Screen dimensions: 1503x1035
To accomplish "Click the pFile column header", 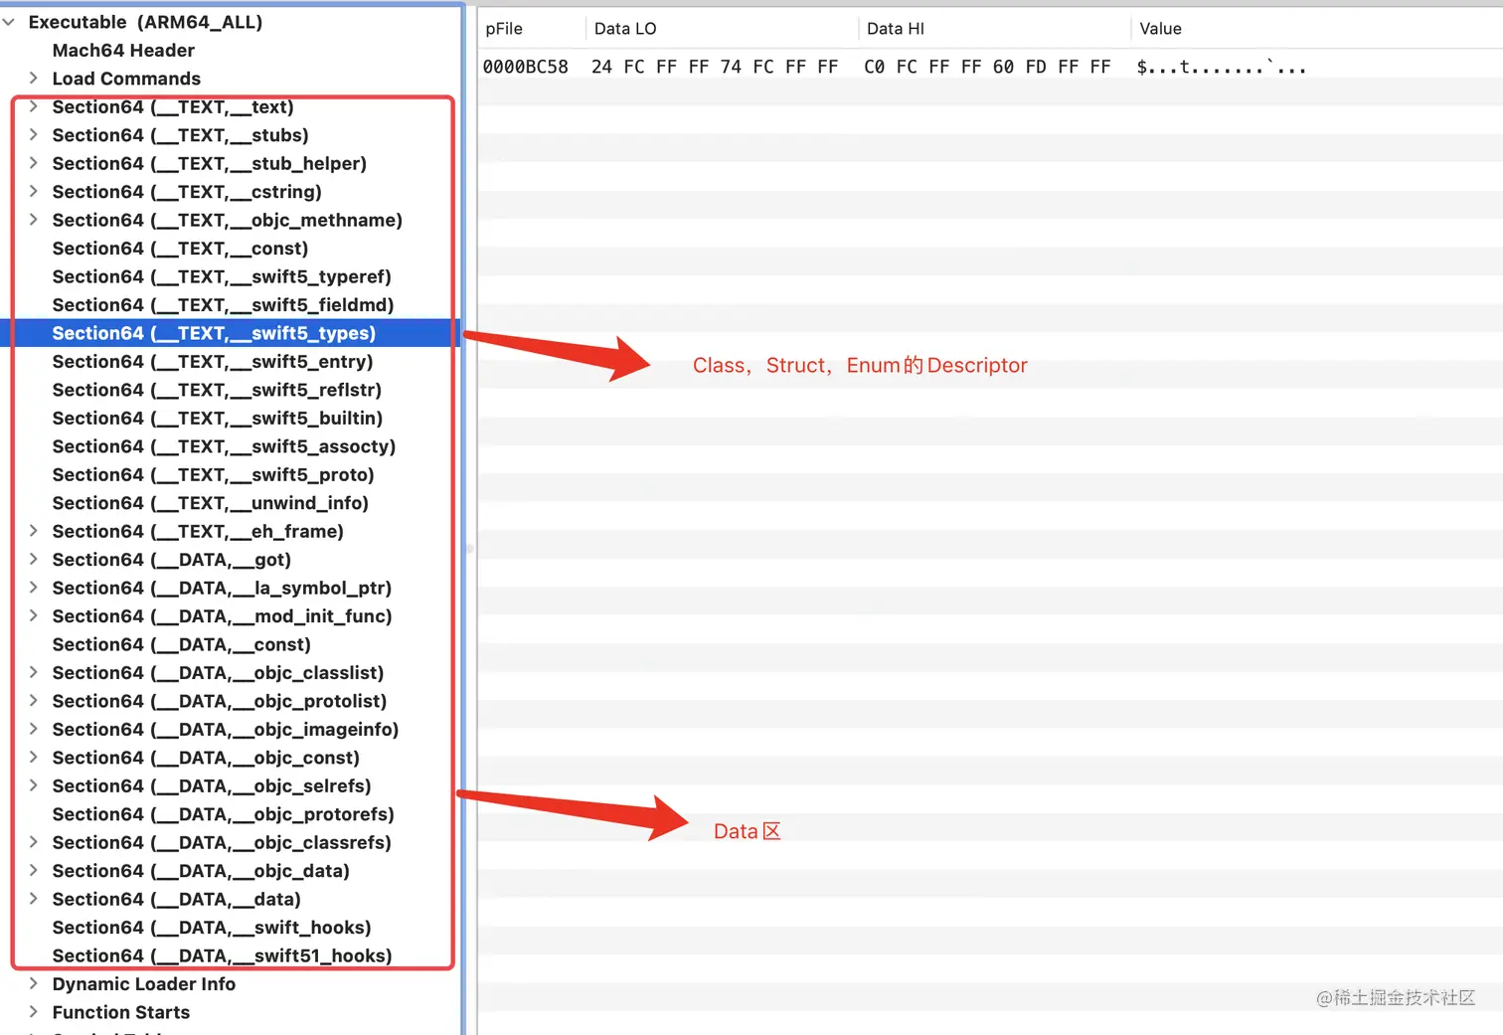I will pos(532,29).
